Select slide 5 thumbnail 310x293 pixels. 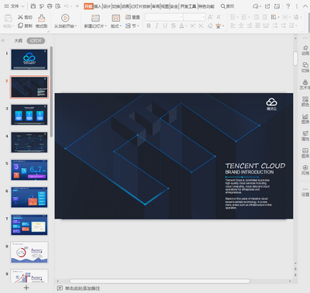(29, 170)
